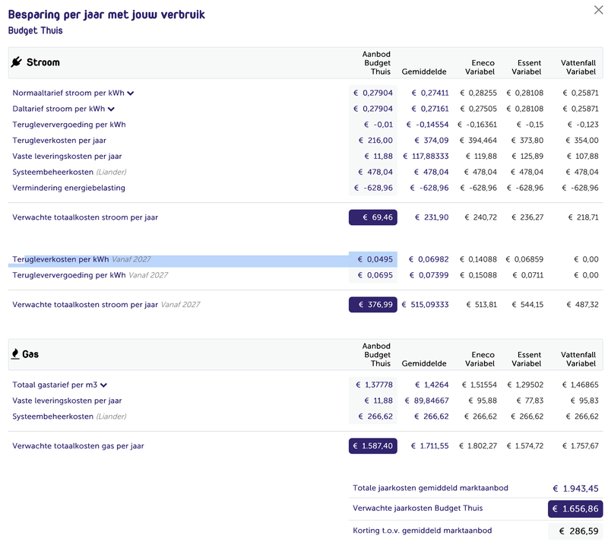608x545 pixels.
Task: Click the € 0,27411 average normaaltarief value
Action: [429, 93]
